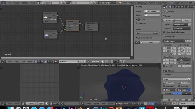Viewport: 195px width, 109px height.
Task: Open the Scene properties tab icon
Action: (176, 7)
